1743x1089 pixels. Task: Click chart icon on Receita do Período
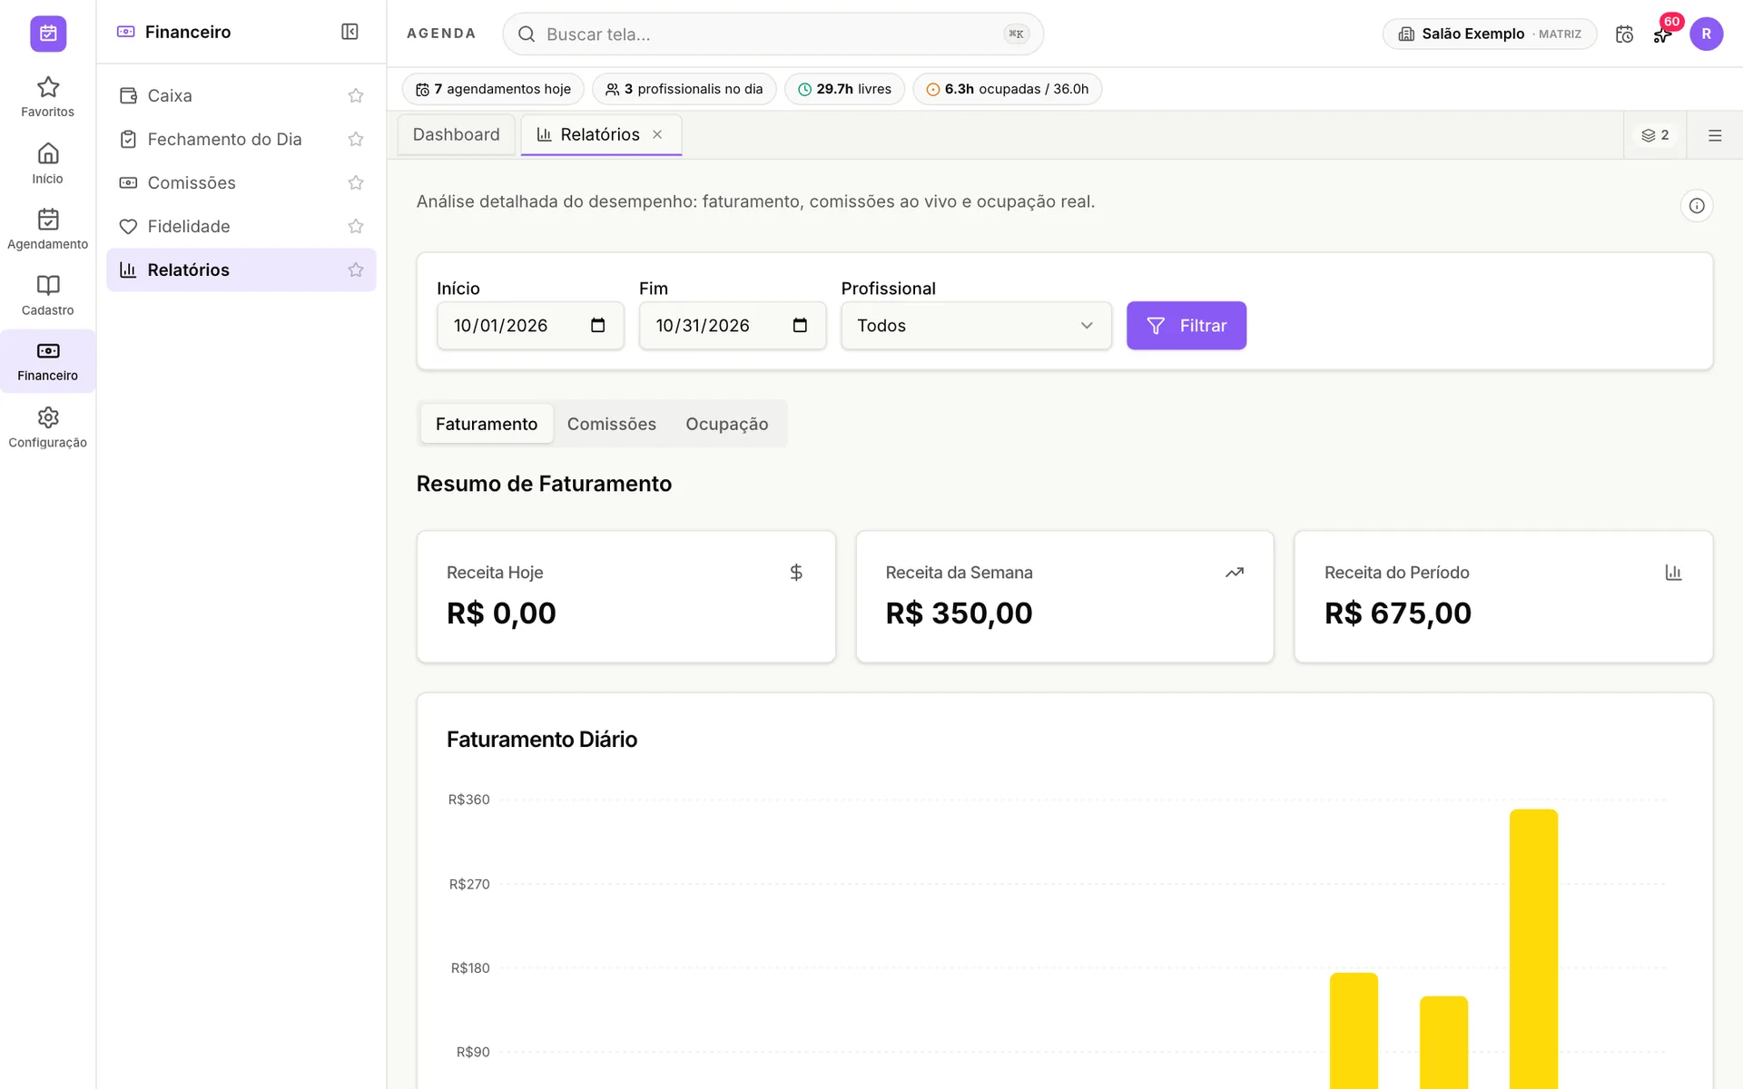click(x=1673, y=573)
